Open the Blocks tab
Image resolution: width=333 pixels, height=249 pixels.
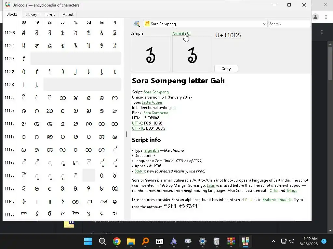12,14
